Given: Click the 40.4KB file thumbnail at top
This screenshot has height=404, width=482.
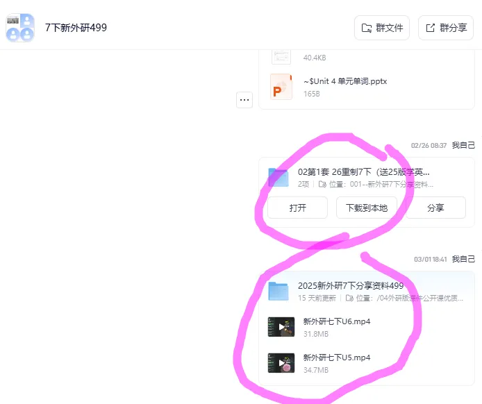Looking at the screenshot, I should 281,56.
